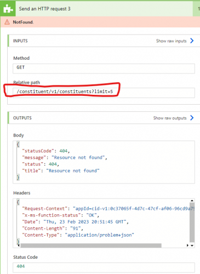Click the "x-ms-function-status": "OK" line

pos(60,215)
